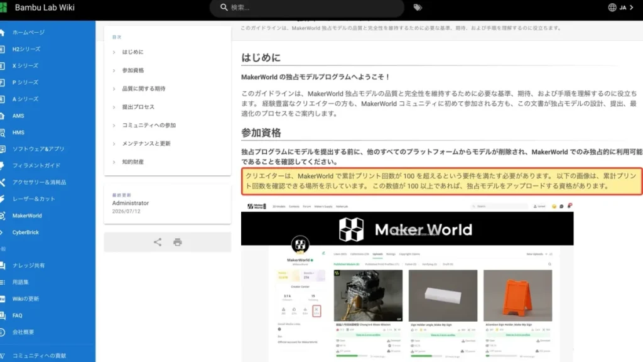Open the tags icon beside search
The image size is (643, 362).
click(x=418, y=8)
